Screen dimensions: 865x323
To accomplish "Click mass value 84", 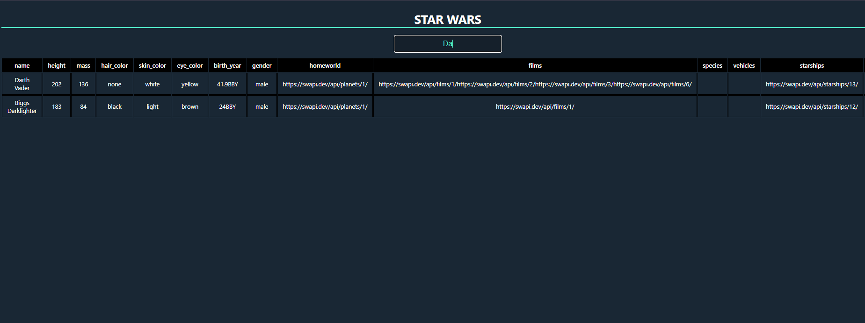I will tap(83, 106).
